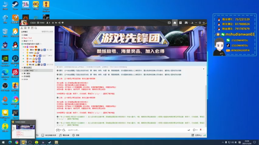Click the speaking mode label in sidebar
Screen dimensions: 259x145
[25, 32]
